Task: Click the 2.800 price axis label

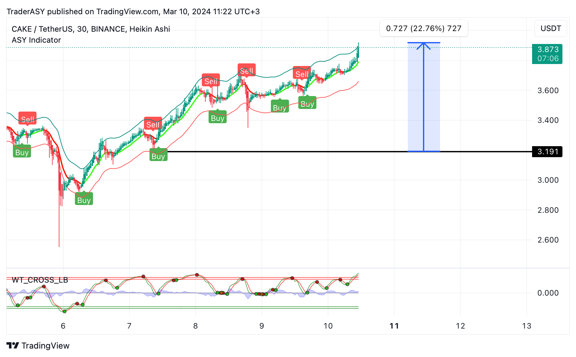Action: 548,210
